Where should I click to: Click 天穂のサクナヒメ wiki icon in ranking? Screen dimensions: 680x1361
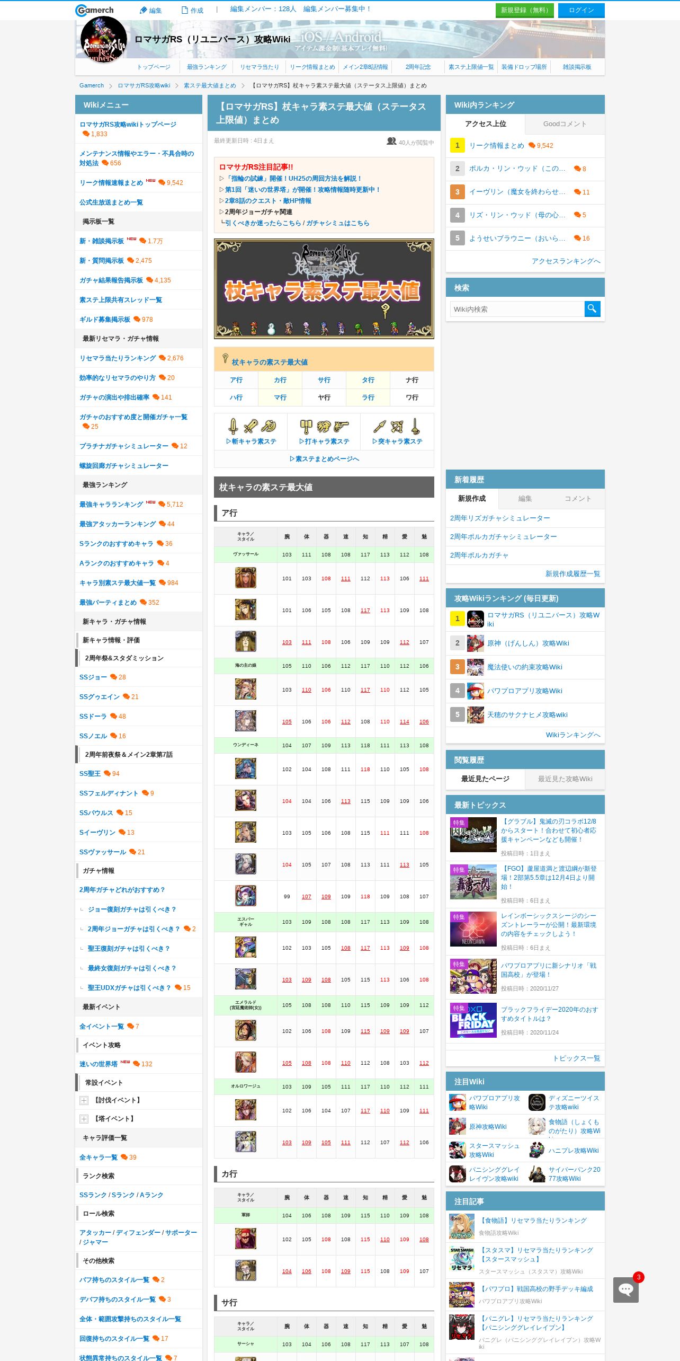(475, 715)
